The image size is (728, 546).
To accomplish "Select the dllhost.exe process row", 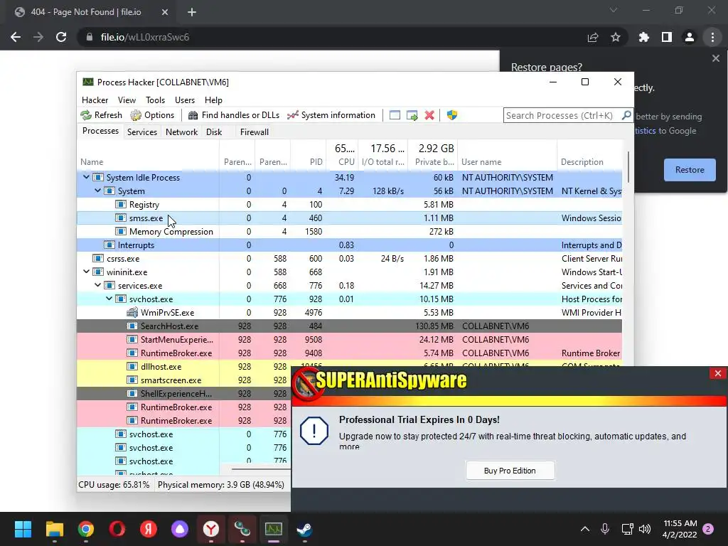I will click(184, 366).
